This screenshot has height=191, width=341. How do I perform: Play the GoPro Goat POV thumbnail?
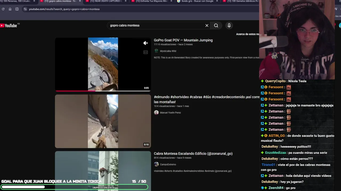click(x=103, y=64)
